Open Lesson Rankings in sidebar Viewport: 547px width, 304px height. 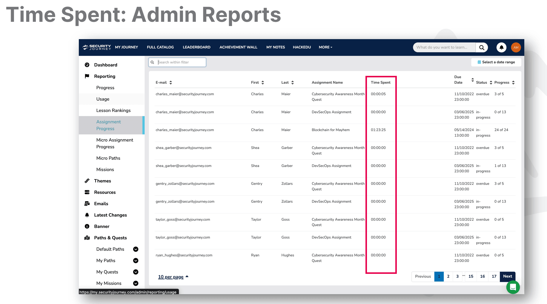(113, 110)
